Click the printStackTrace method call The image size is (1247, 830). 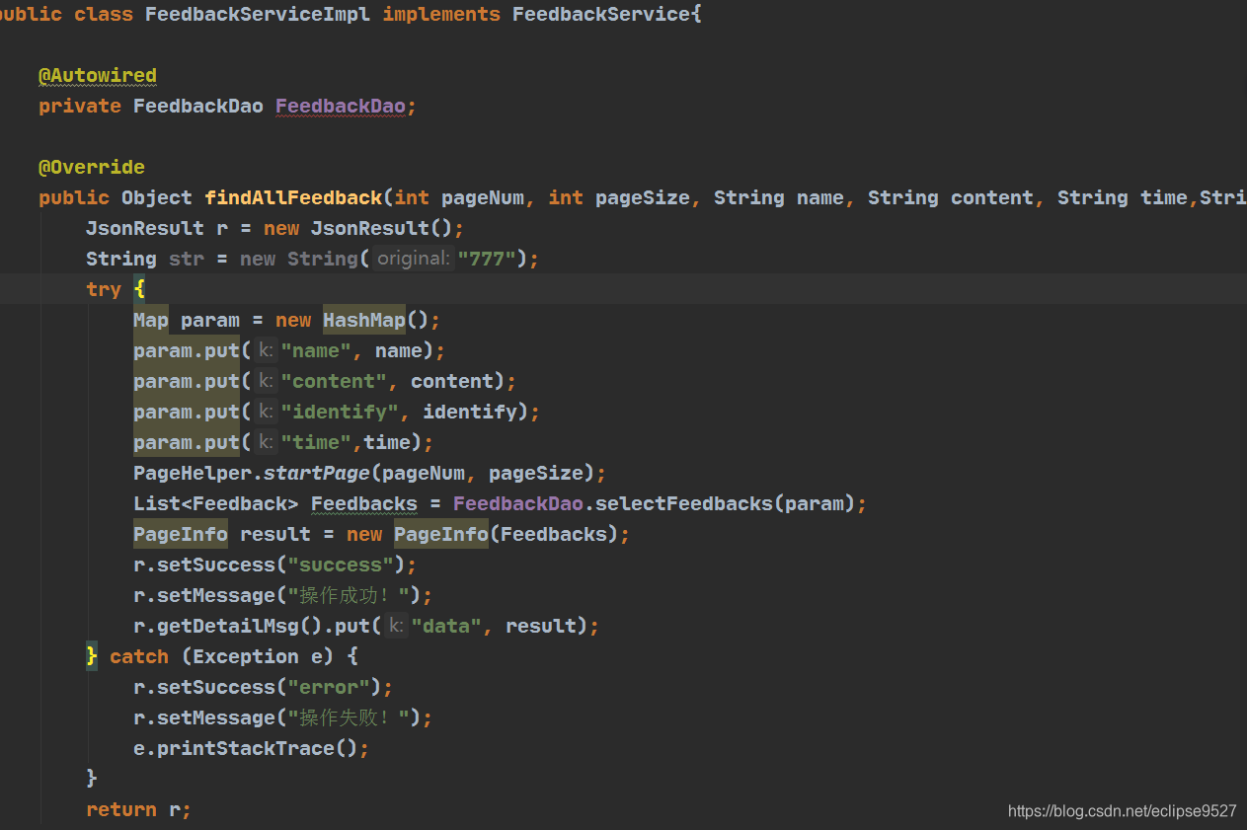(x=246, y=748)
